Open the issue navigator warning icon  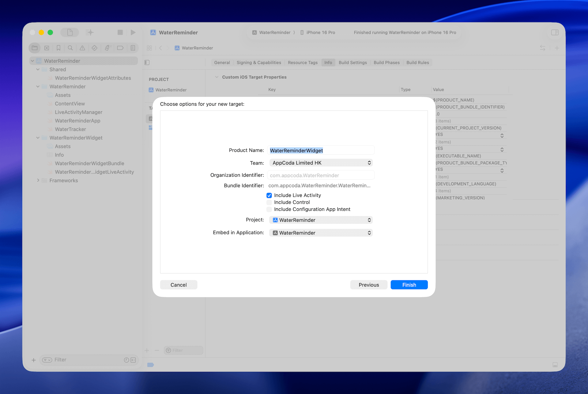click(82, 48)
